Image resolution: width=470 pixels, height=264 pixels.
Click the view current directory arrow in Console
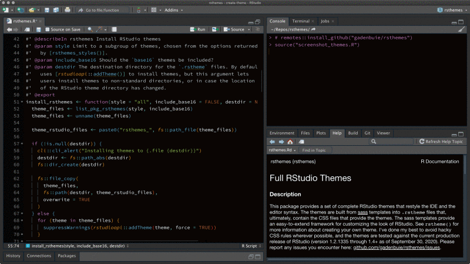click(314, 29)
